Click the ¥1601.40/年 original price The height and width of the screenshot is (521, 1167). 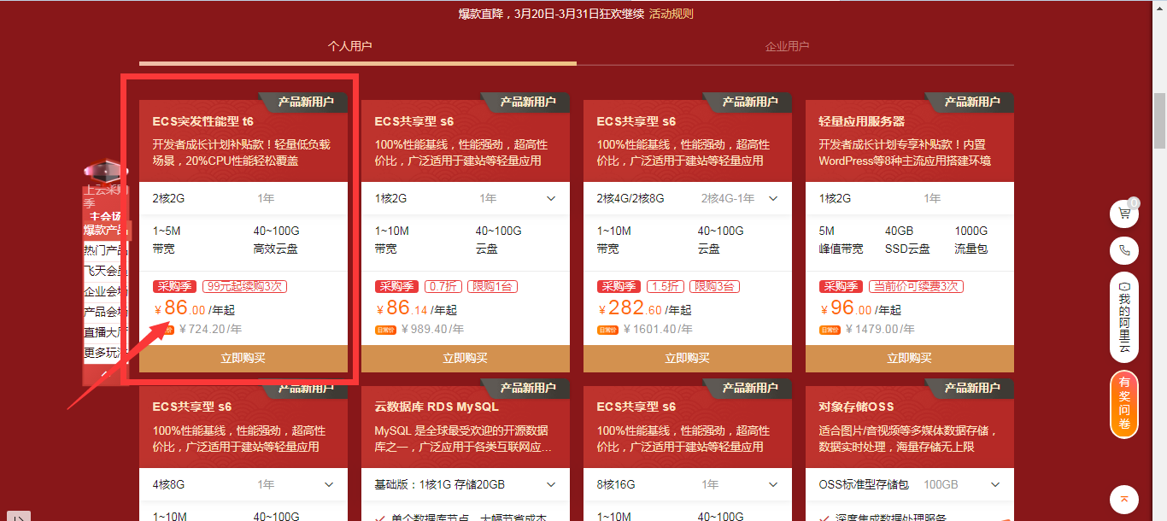[659, 329]
